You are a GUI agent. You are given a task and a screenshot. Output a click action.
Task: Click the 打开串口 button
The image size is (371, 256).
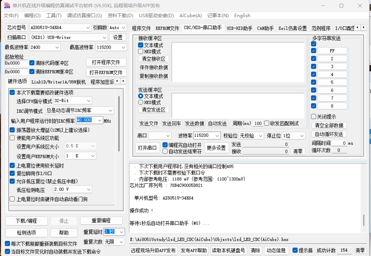tap(148, 148)
